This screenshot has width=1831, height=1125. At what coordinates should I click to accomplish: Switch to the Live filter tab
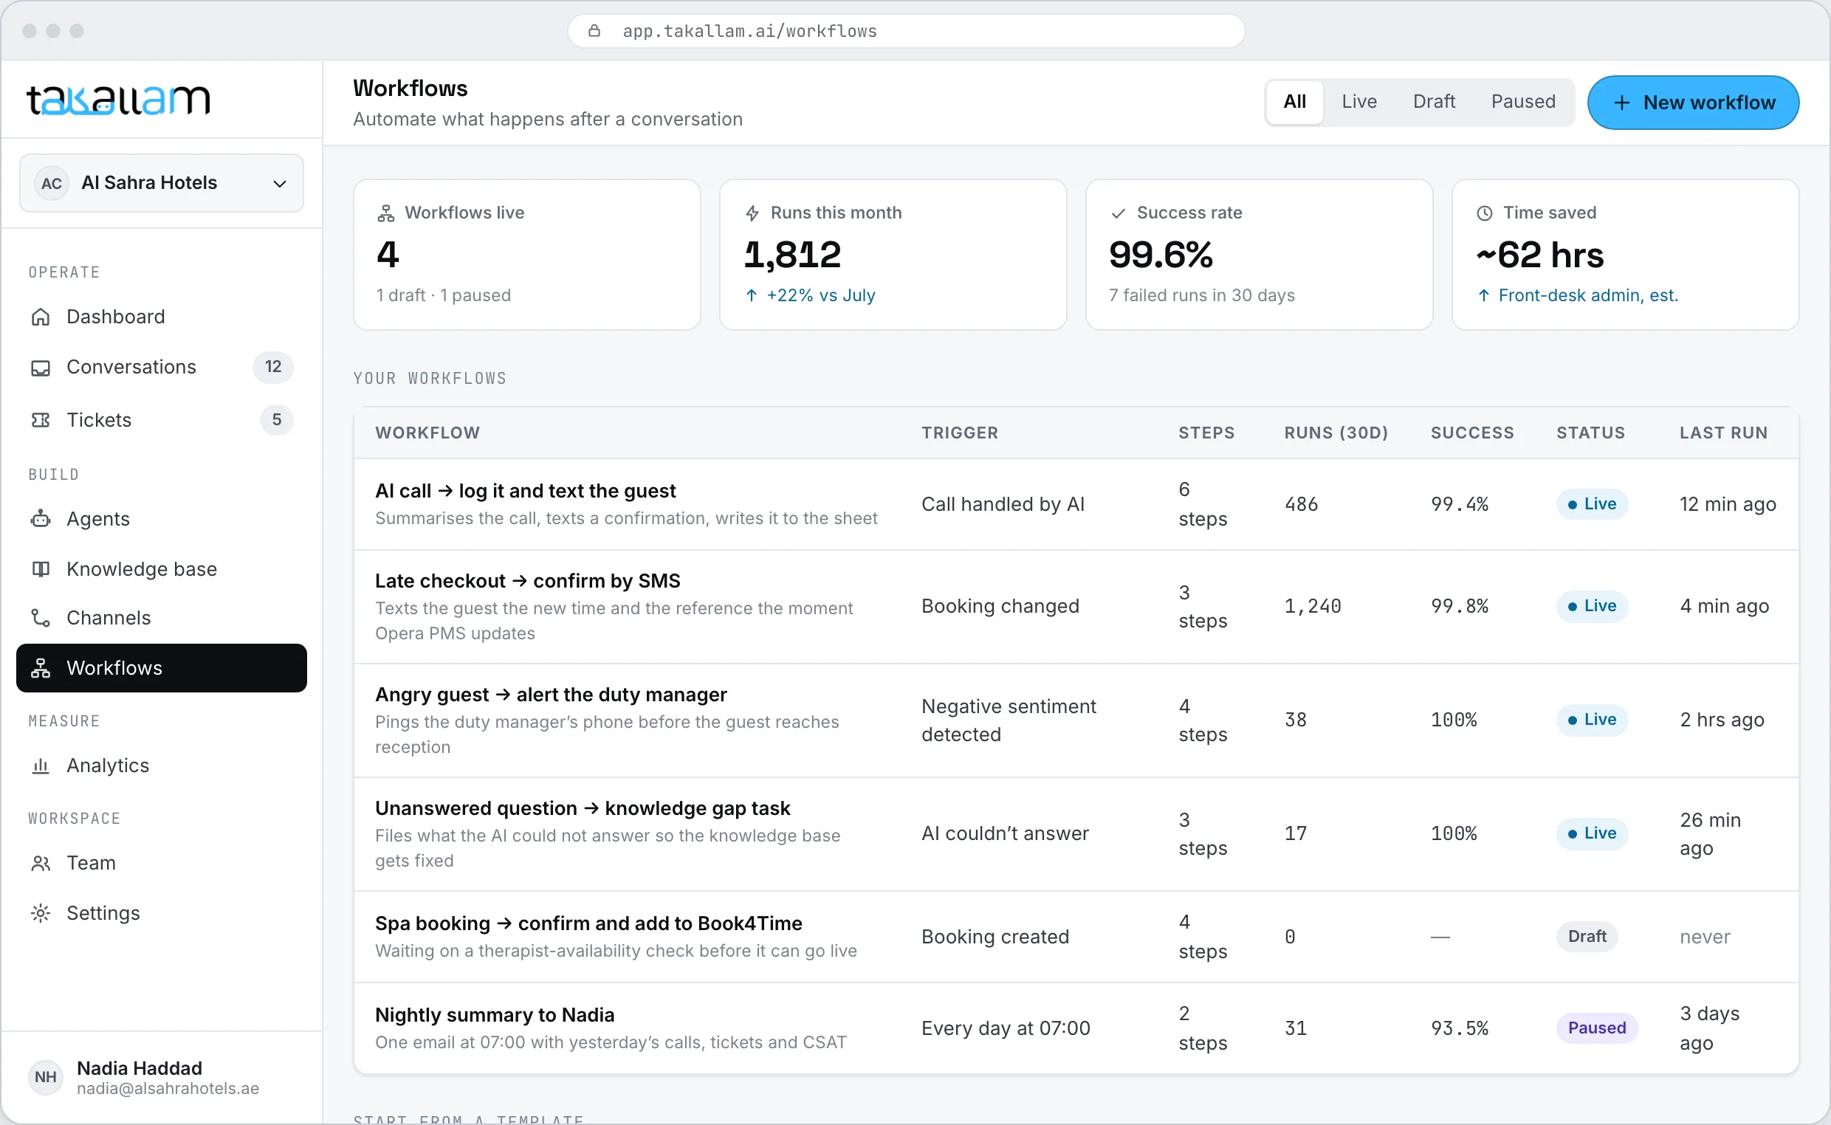point(1359,102)
